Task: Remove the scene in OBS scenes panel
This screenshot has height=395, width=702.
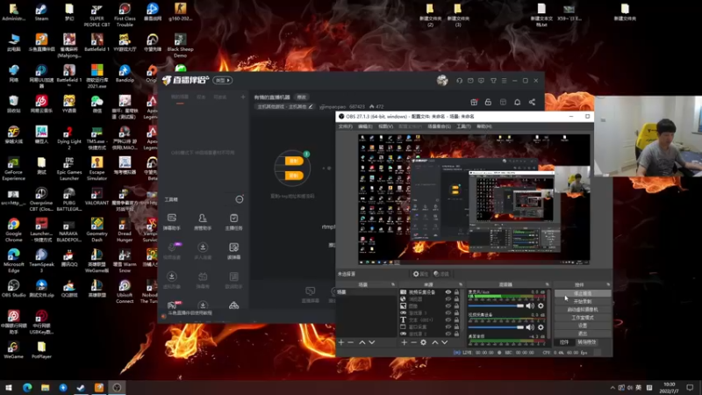Action: (350, 342)
